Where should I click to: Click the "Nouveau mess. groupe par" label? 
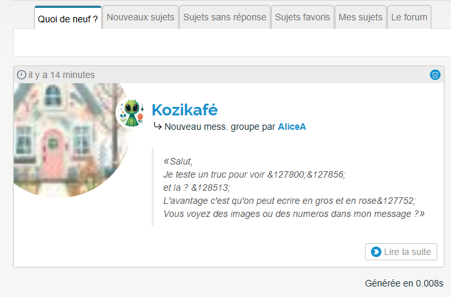220,127
